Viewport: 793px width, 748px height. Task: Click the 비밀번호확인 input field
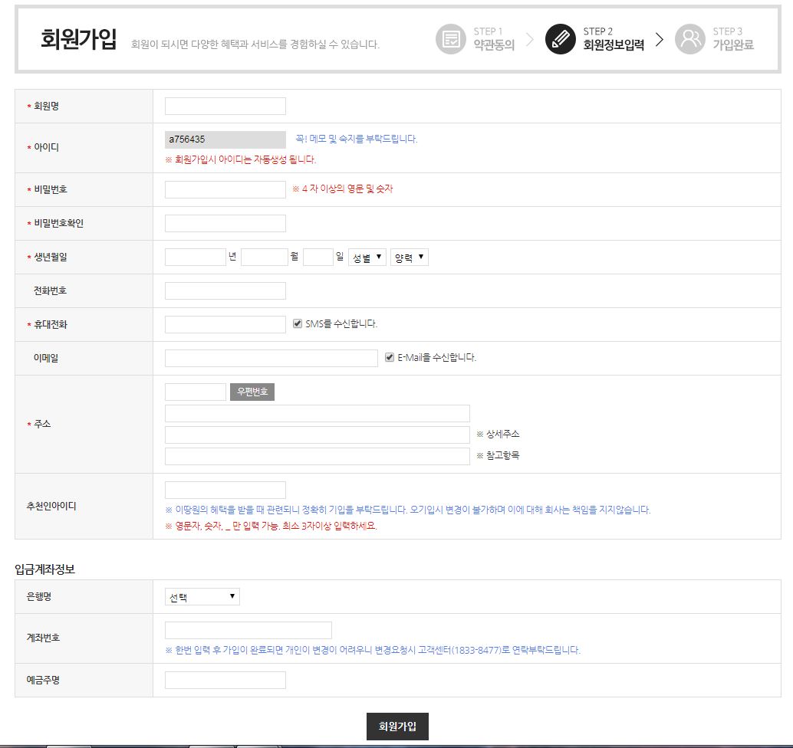point(225,223)
